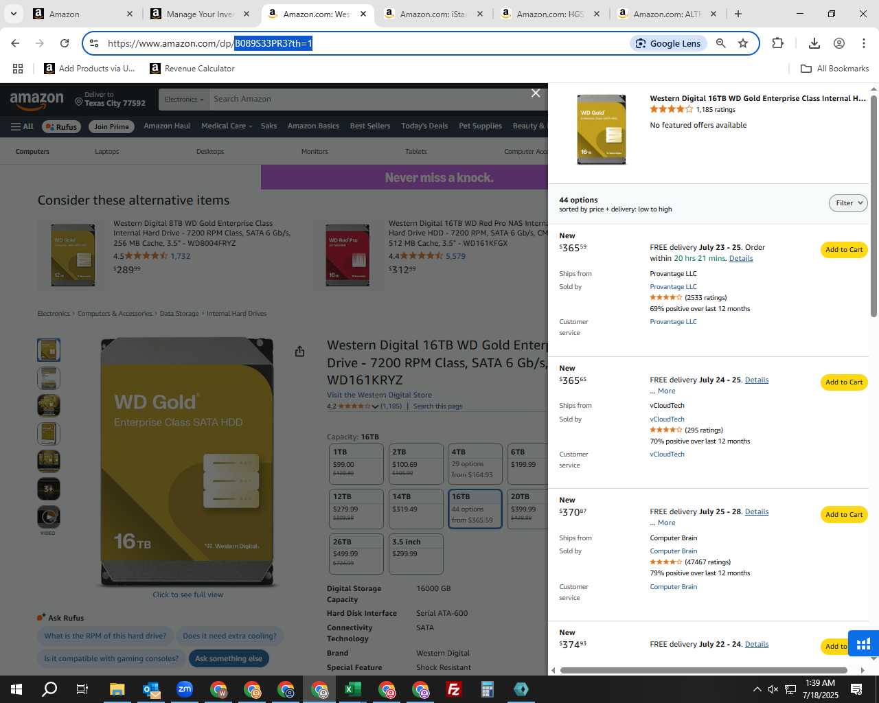Open the browser Downloads icon
The height and width of the screenshot is (703, 879).
(x=814, y=43)
